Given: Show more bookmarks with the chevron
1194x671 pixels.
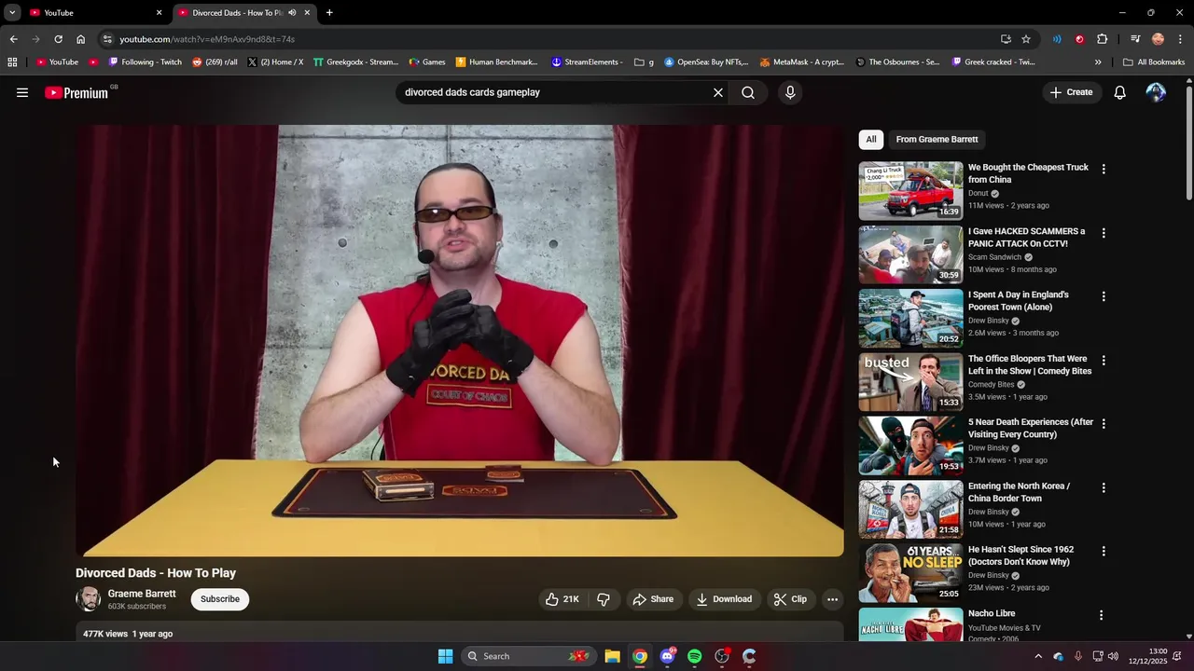Looking at the screenshot, I should pos(1098,62).
